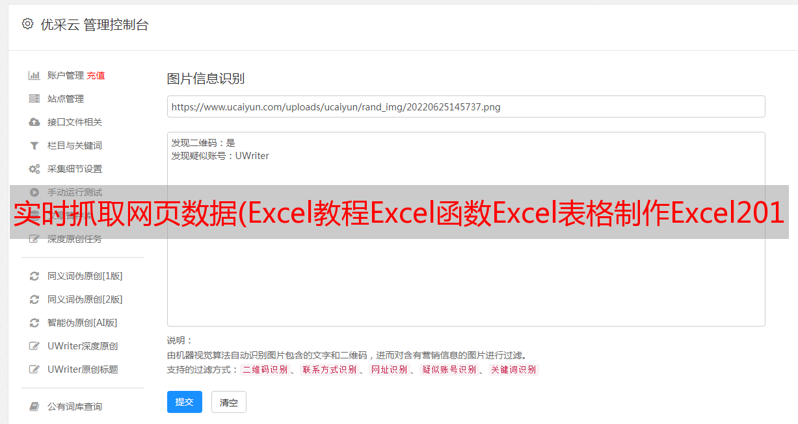The image size is (798, 424).
Task: Click the edit icon for UWriter深度原创
Action: (x=34, y=346)
